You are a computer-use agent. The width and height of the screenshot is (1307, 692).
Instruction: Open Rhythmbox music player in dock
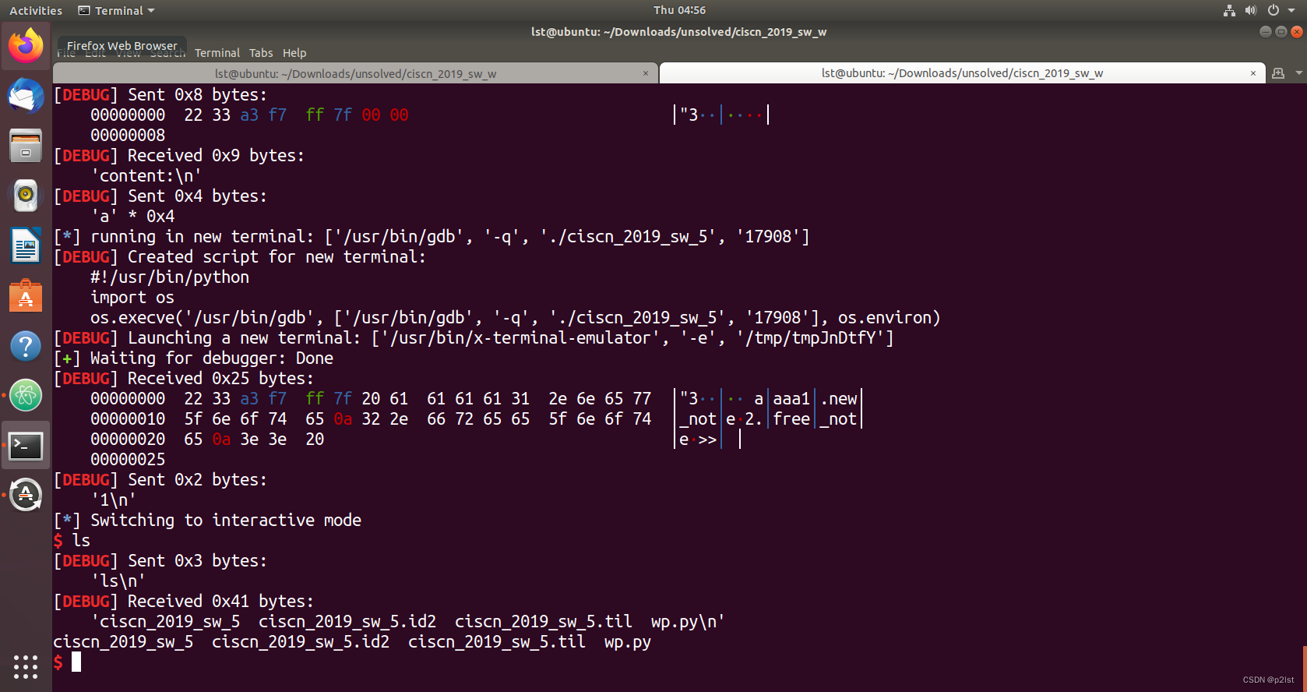[26, 195]
